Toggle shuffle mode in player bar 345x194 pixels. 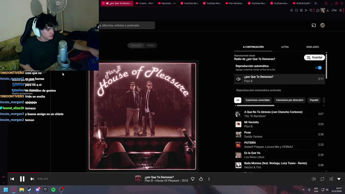pos(331,179)
